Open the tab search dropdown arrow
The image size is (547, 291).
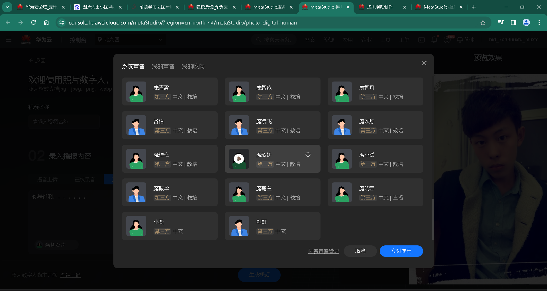7,7
